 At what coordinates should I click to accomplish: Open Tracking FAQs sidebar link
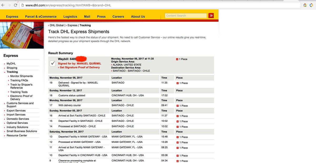tap(19, 80)
